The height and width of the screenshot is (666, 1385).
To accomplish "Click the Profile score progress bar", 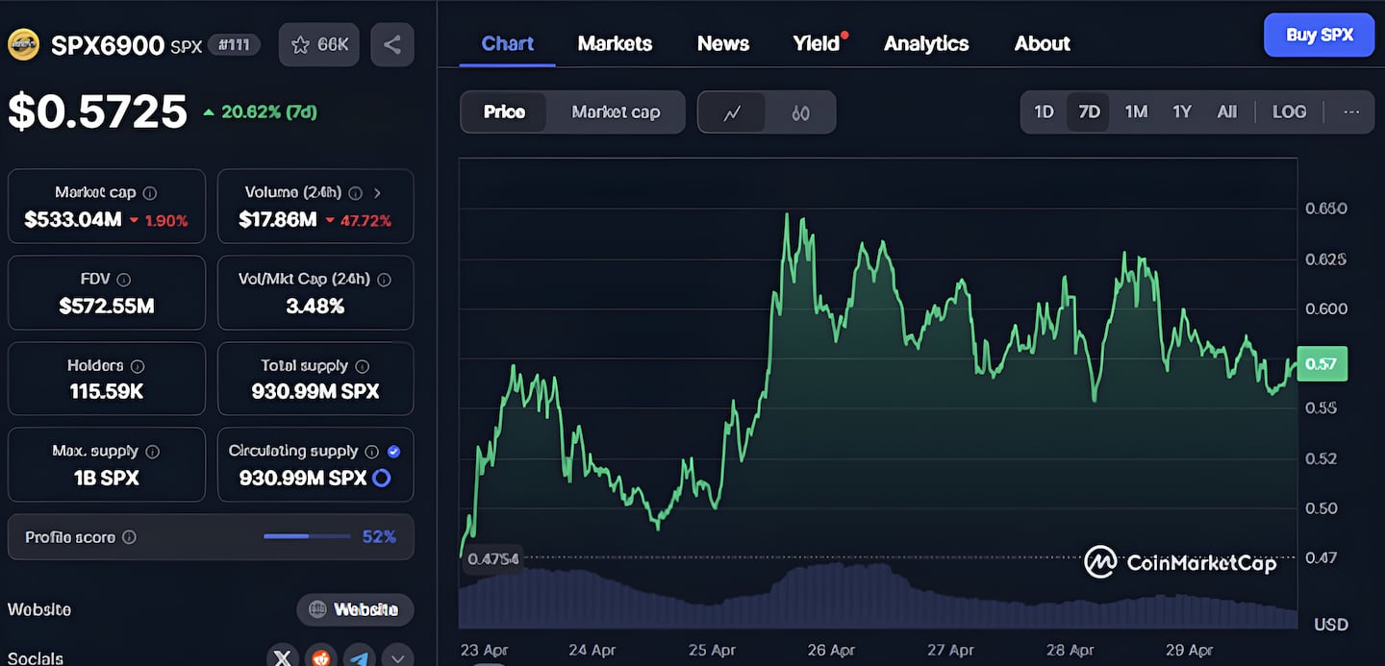I will [307, 536].
